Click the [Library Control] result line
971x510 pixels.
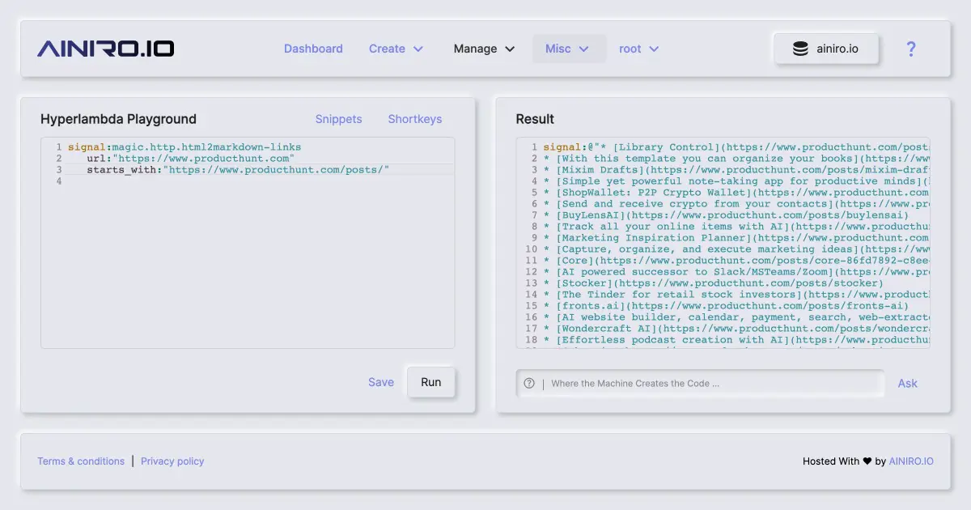[736, 147]
